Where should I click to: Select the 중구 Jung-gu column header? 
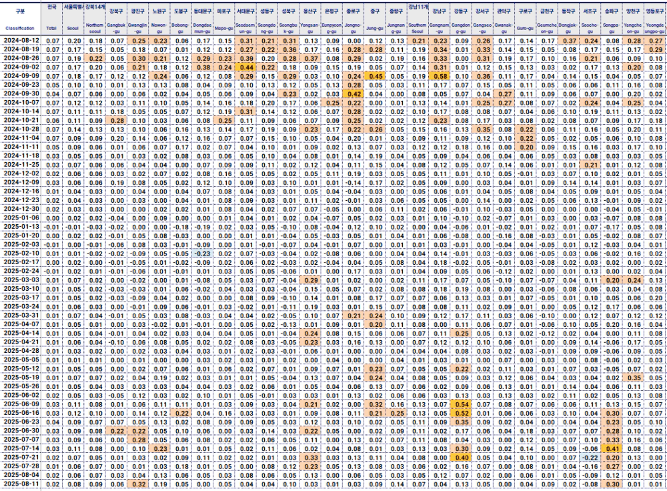[x=375, y=19]
